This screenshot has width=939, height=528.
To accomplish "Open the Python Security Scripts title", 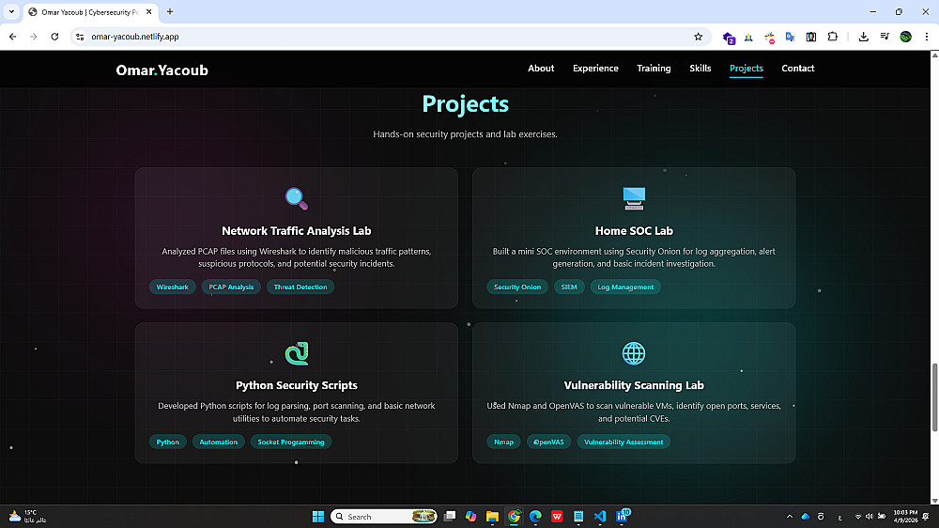I will pos(297,385).
